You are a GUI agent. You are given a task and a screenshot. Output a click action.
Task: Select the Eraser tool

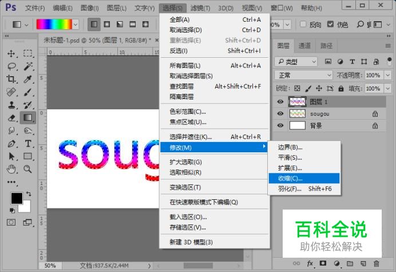pos(11,118)
